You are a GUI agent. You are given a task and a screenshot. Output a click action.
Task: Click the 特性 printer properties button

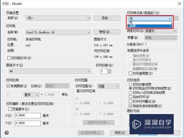[107, 32]
